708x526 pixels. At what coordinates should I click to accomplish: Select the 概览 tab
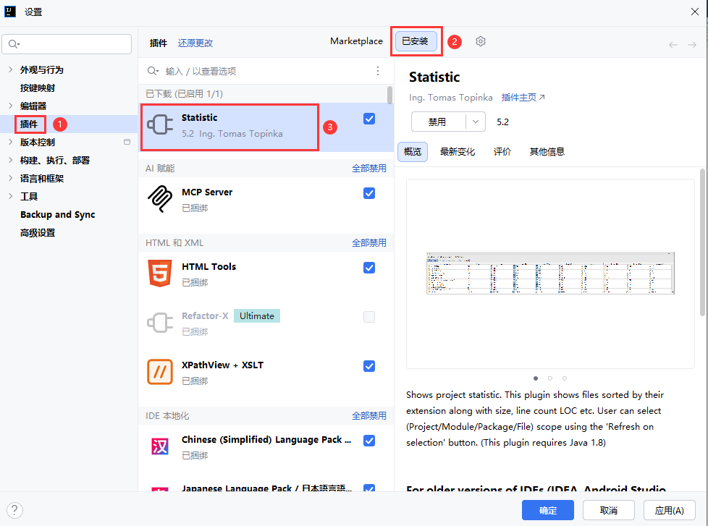pos(412,151)
